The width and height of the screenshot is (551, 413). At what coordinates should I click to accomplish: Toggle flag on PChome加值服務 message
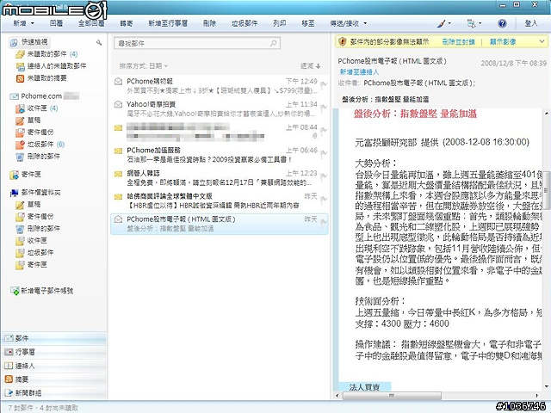coord(324,153)
